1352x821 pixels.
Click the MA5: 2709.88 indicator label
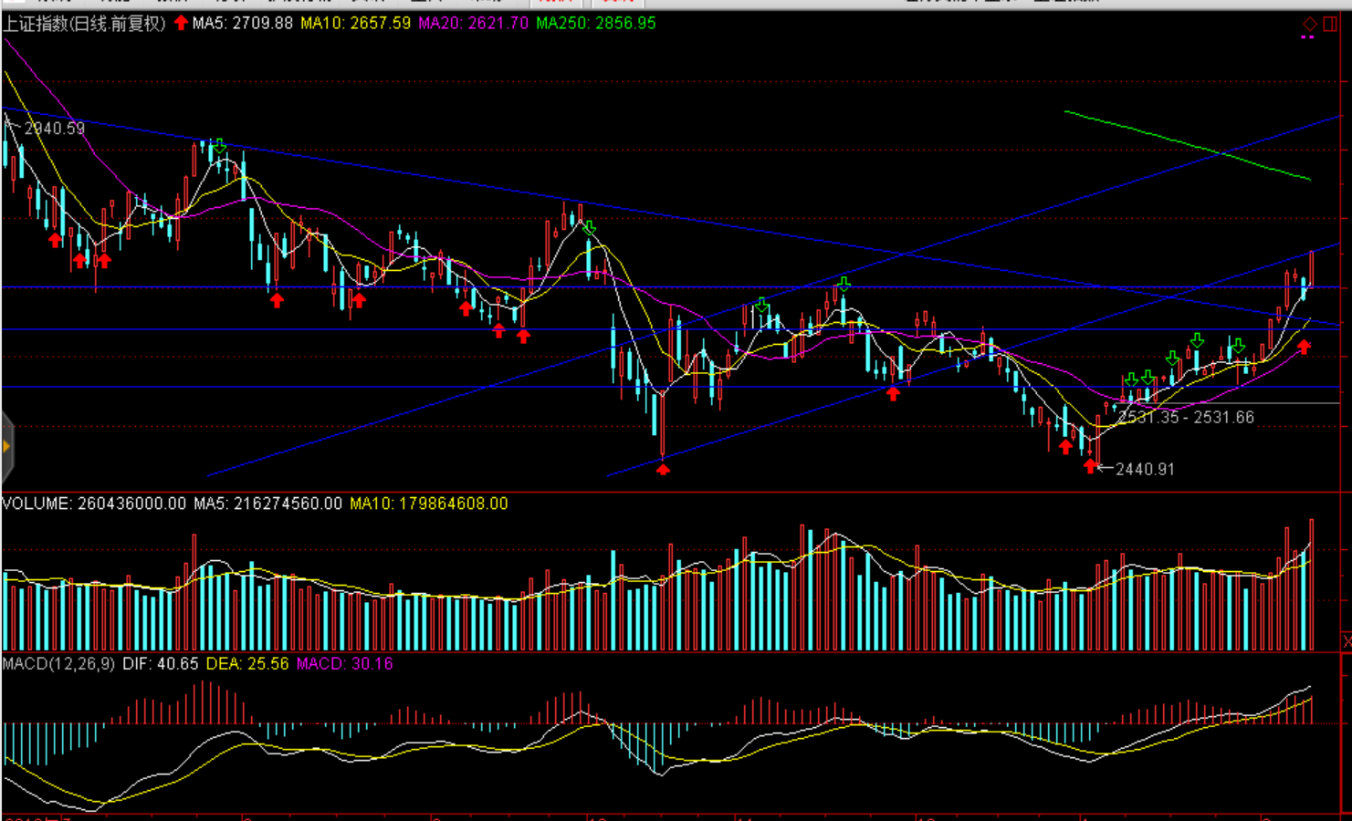[243, 24]
